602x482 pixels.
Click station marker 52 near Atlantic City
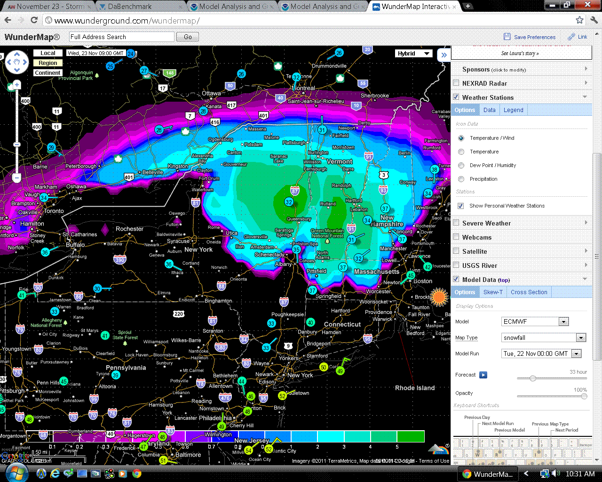[269, 449]
